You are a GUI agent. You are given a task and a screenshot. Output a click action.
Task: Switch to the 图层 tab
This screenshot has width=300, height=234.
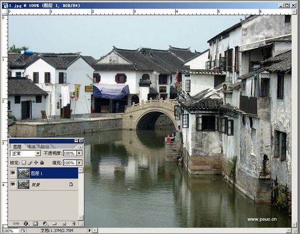(17, 147)
